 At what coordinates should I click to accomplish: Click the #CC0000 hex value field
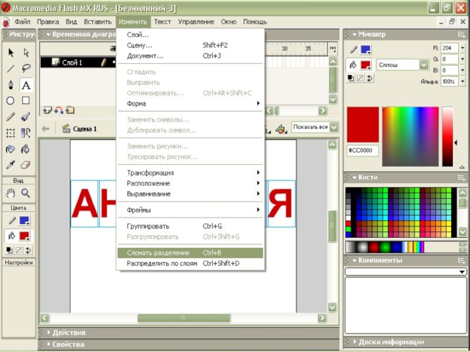[x=362, y=150]
